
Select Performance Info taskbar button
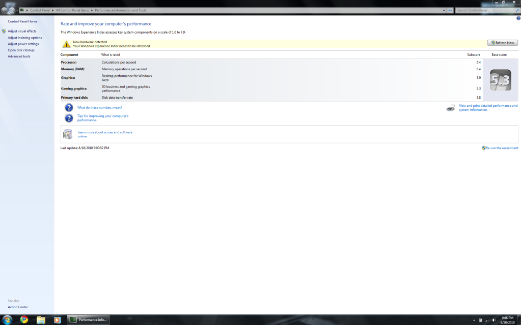click(x=89, y=320)
